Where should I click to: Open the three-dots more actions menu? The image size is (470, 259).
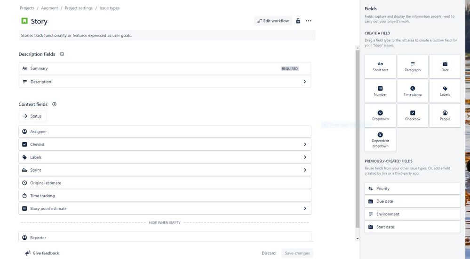click(x=309, y=21)
